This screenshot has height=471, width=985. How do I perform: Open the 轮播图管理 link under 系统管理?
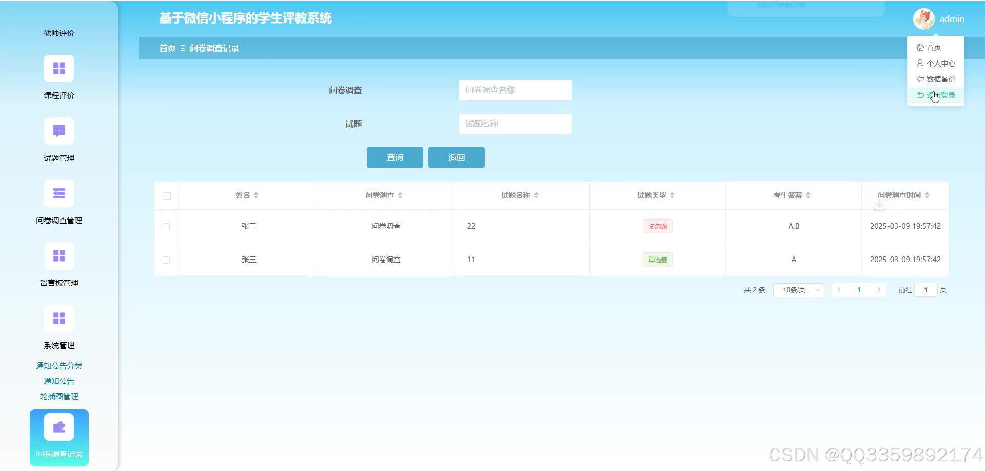coord(59,396)
